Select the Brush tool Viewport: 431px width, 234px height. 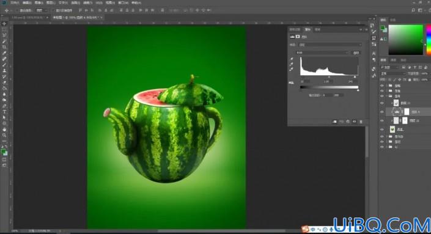4,65
